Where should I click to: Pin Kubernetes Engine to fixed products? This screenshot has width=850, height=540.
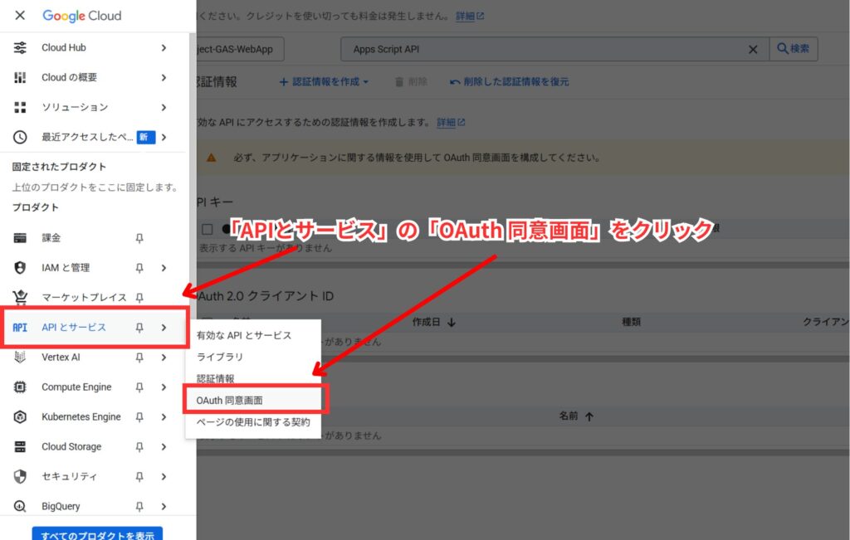click(x=139, y=417)
